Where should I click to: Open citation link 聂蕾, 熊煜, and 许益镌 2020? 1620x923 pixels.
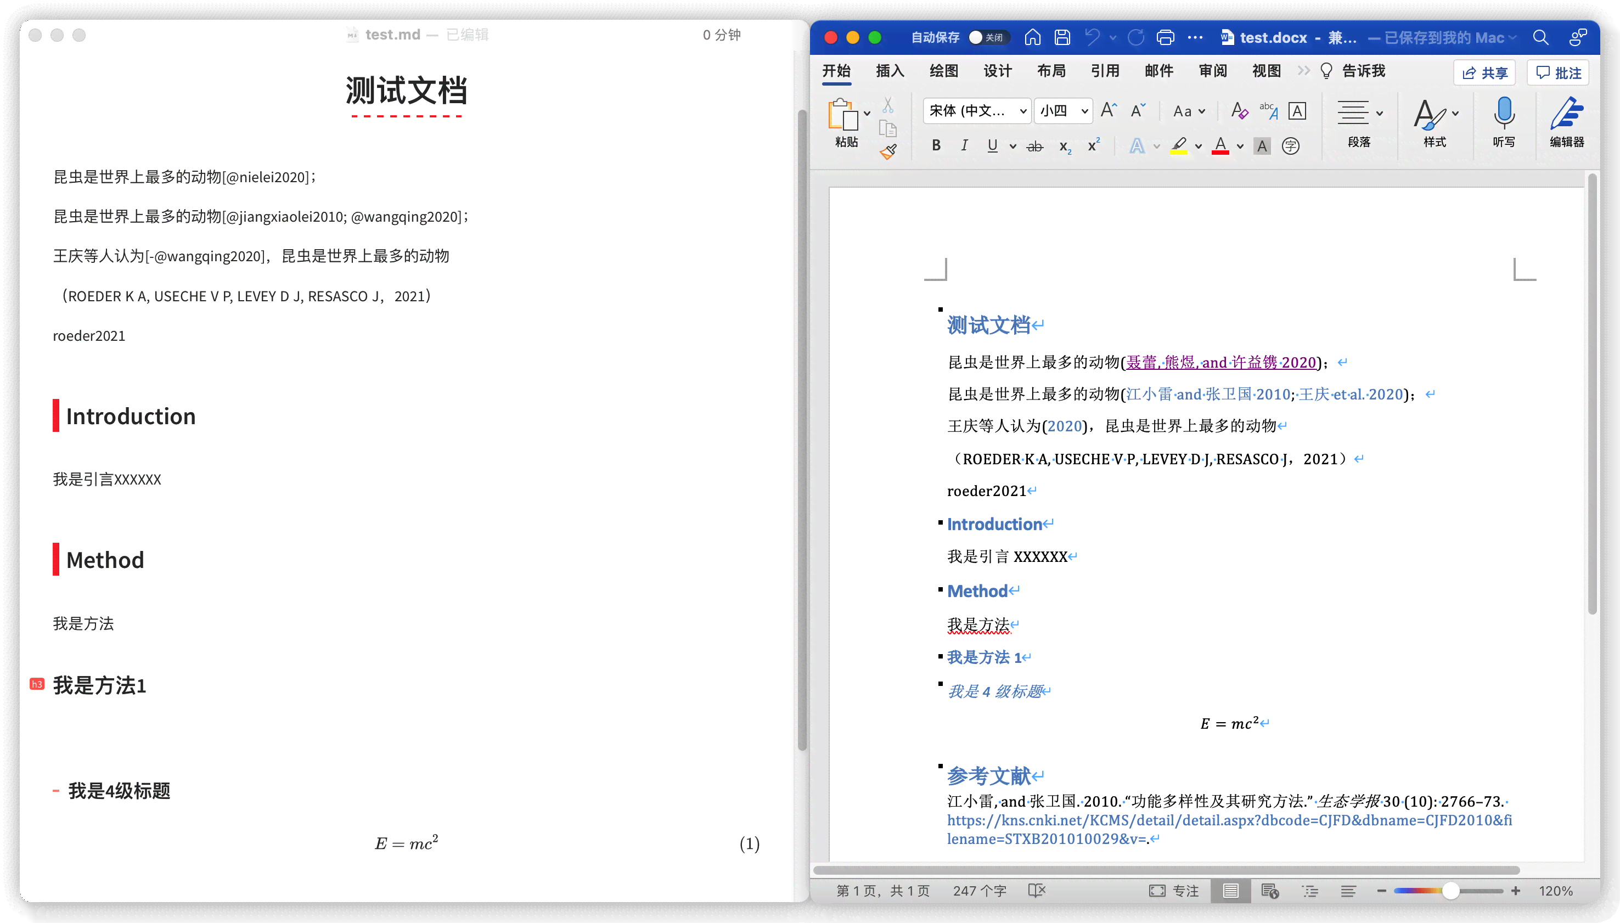pyautogui.click(x=1222, y=363)
